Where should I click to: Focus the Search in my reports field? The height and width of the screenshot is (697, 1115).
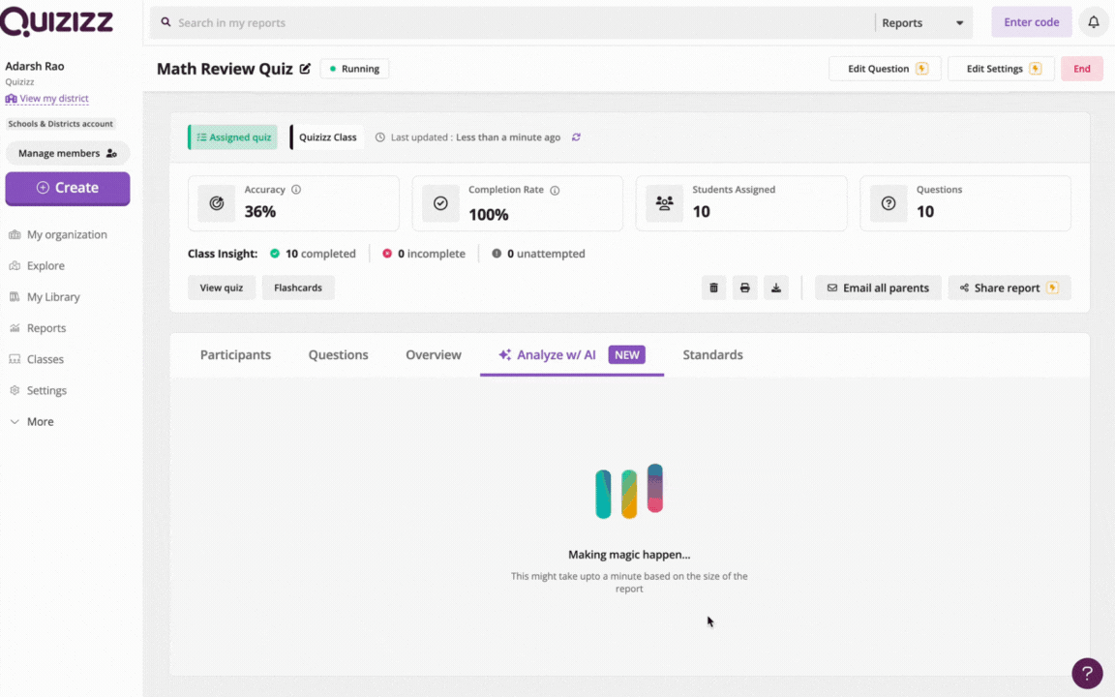(512, 23)
